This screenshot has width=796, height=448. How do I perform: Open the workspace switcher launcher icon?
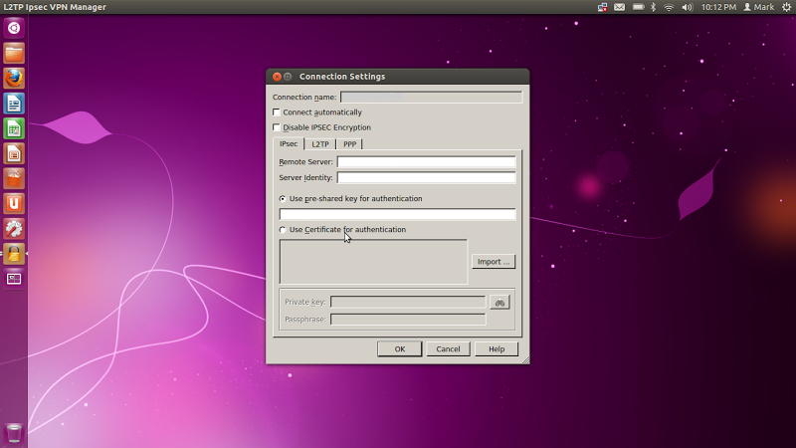coord(14,279)
